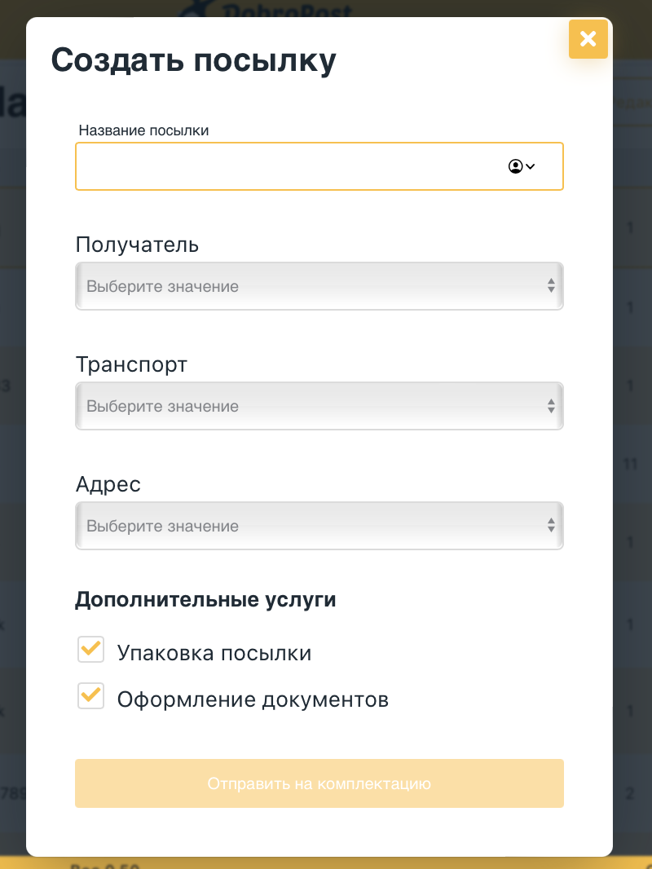Click the Адрес label
This screenshot has height=869, width=652.
click(108, 484)
